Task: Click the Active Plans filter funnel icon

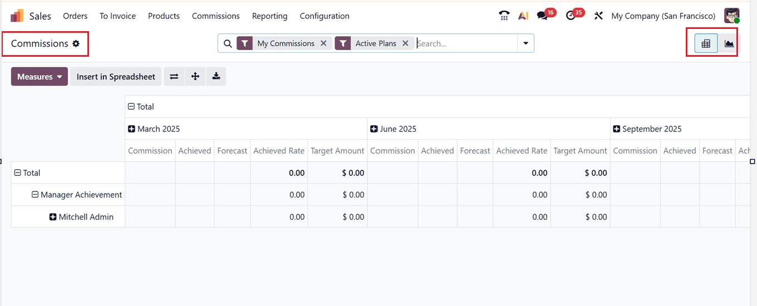Action: tap(343, 43)
